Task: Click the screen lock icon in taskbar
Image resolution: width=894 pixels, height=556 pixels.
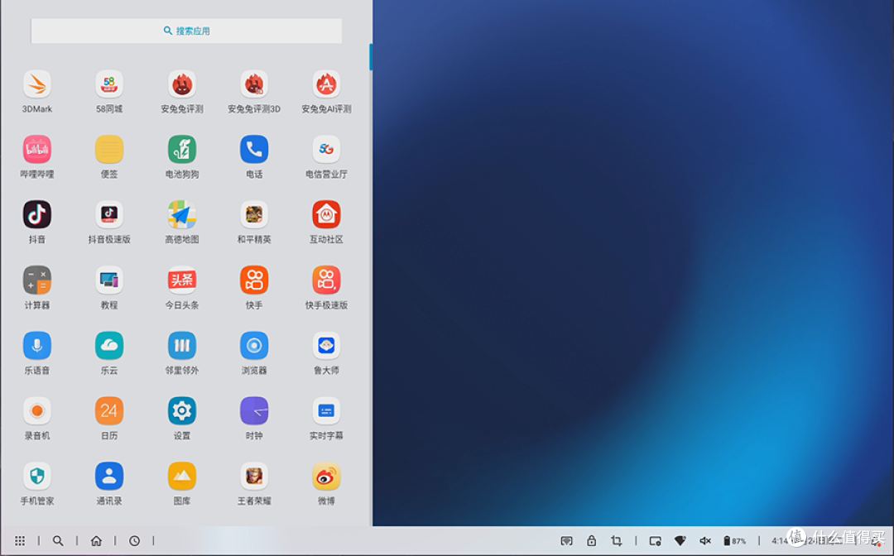Action: 591,541
